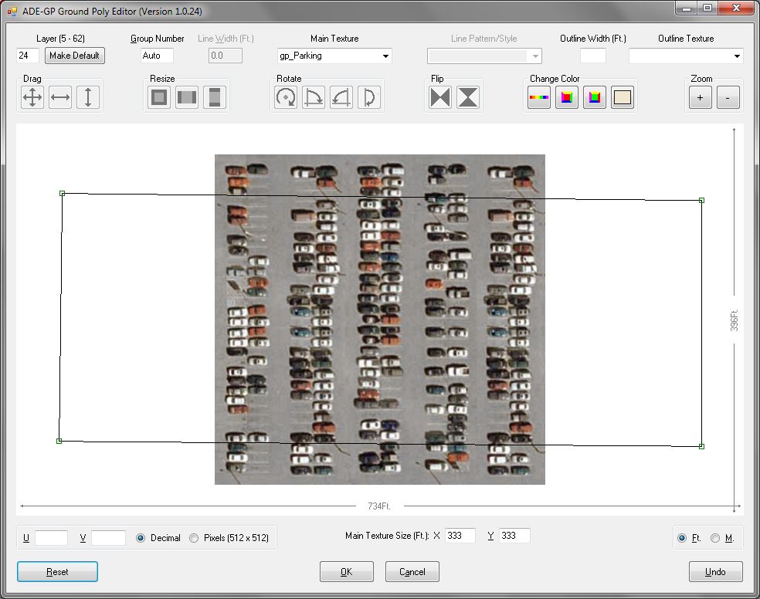Click the uniform Resize icon
The height and width of the screenshot is (599, 760).
coord(159,97)
